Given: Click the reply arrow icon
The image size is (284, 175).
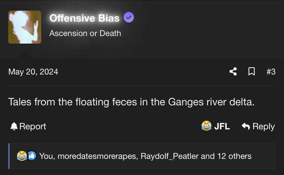Looking at the screenshot, I should pos(246,126).
